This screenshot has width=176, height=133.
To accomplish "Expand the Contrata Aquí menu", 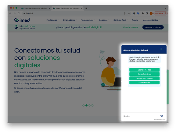I will click(120, 20).
